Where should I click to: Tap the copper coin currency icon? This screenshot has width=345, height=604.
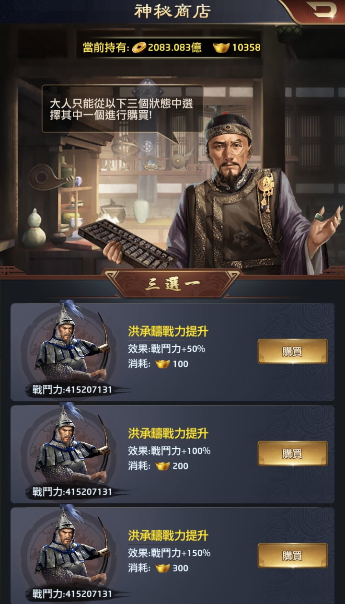point(139,47)
